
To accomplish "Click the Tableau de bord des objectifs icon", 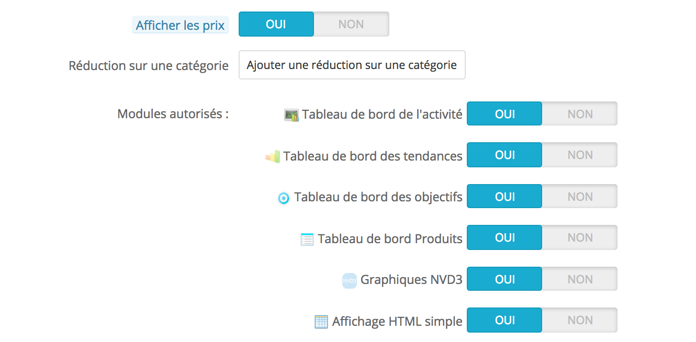I will pyautogui.click(x=283, y=198).
